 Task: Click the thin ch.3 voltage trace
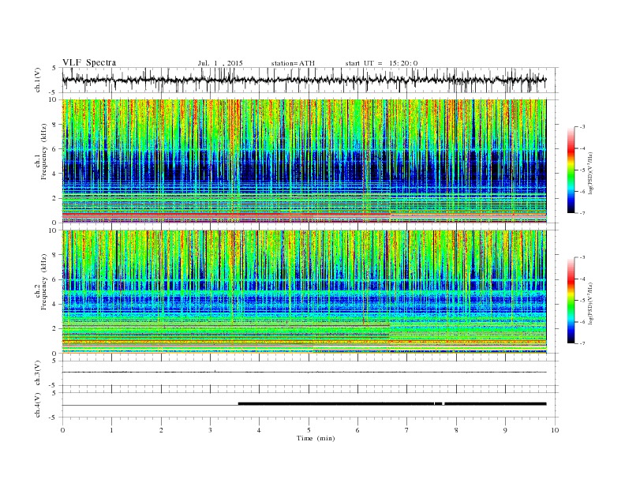(x=304, y=373)
